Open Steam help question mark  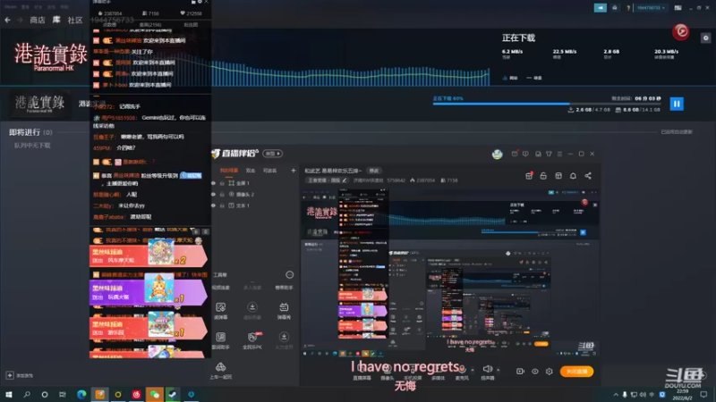[x=628, y=8]
